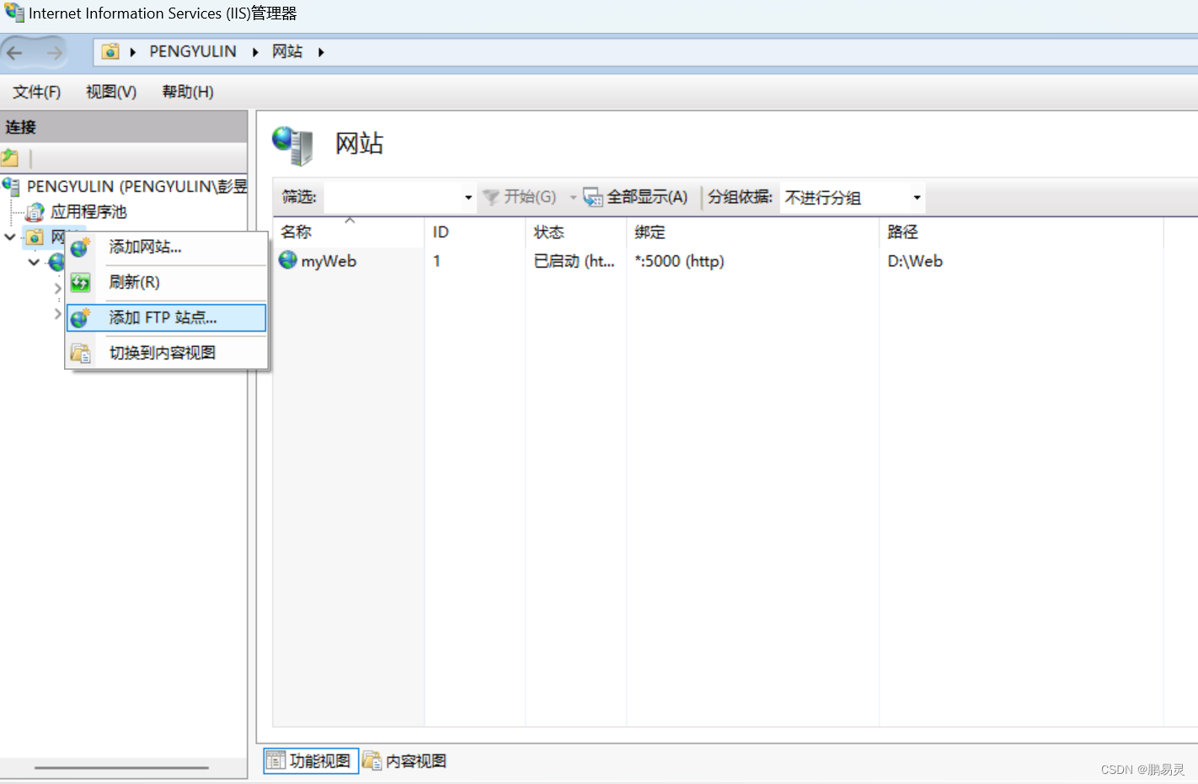Viewport: 1198px width, 784px height.
Task: Click the myWeb globe icon in list
Action: tap(288, 260)
